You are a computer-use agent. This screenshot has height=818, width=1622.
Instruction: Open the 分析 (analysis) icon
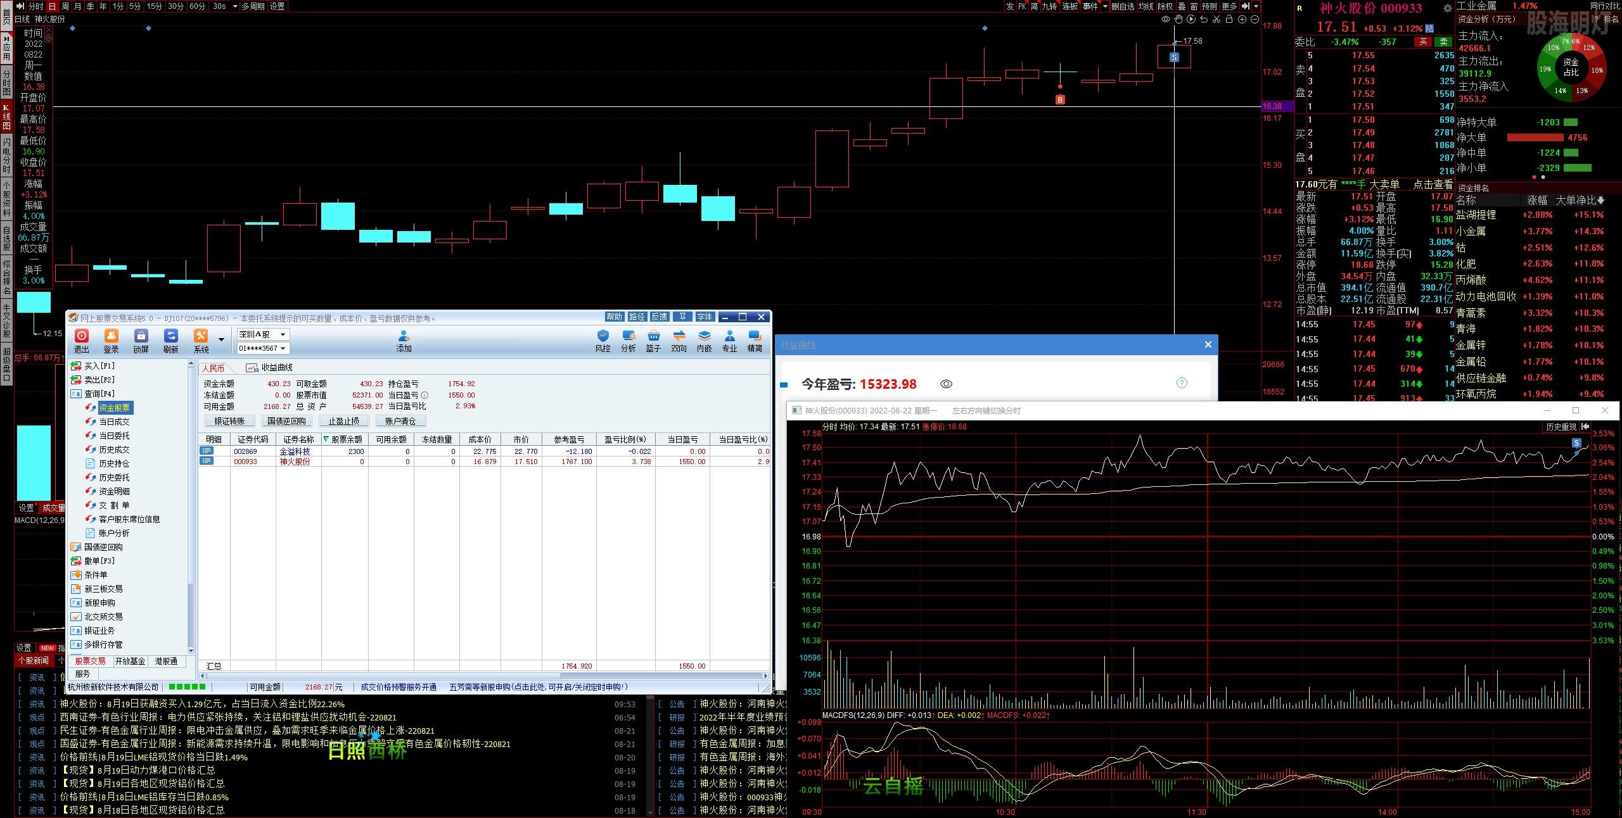[x=629, y=341]
